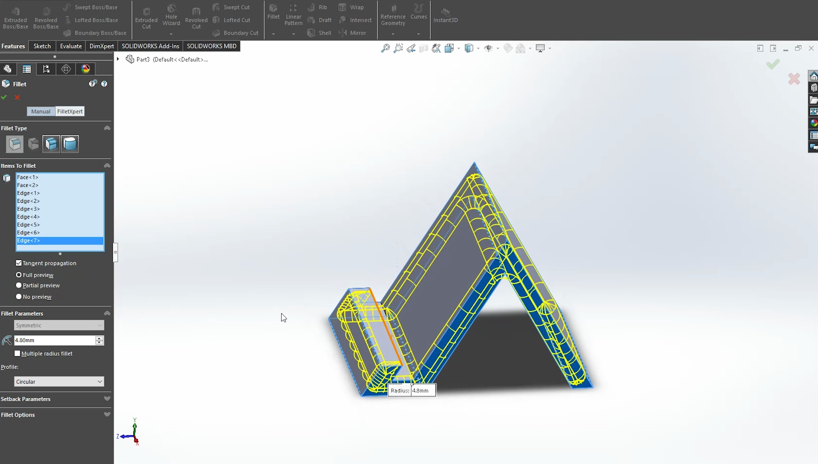The height and width of the screenshot is (464, 818).
Task: Choose Lofted Boss/Base command
Action: pyautogui.click(x=90, y=20)
